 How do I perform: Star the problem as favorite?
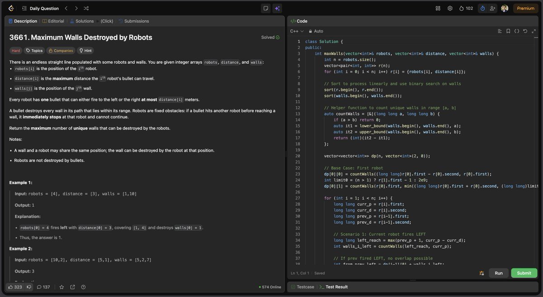[62, 287]
